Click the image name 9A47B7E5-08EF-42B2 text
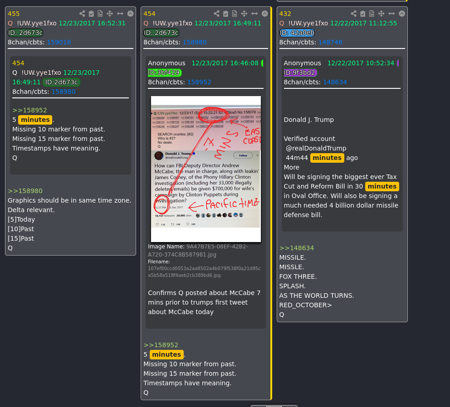This screenshot has width=450, height=407. tap(198, 250)
